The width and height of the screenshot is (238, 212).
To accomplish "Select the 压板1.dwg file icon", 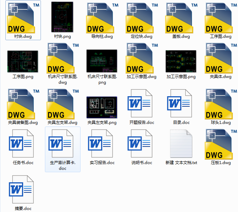I will point(221,144).
